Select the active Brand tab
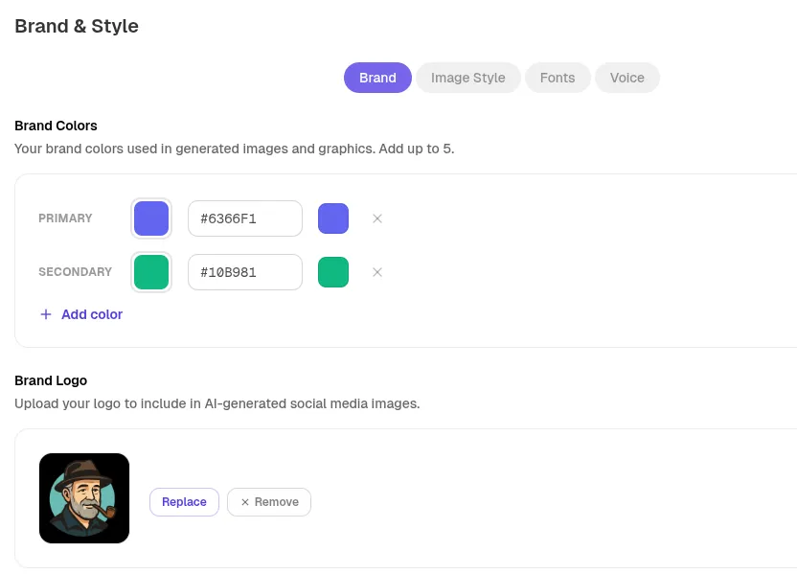797x574 pixels. point(377,78)
